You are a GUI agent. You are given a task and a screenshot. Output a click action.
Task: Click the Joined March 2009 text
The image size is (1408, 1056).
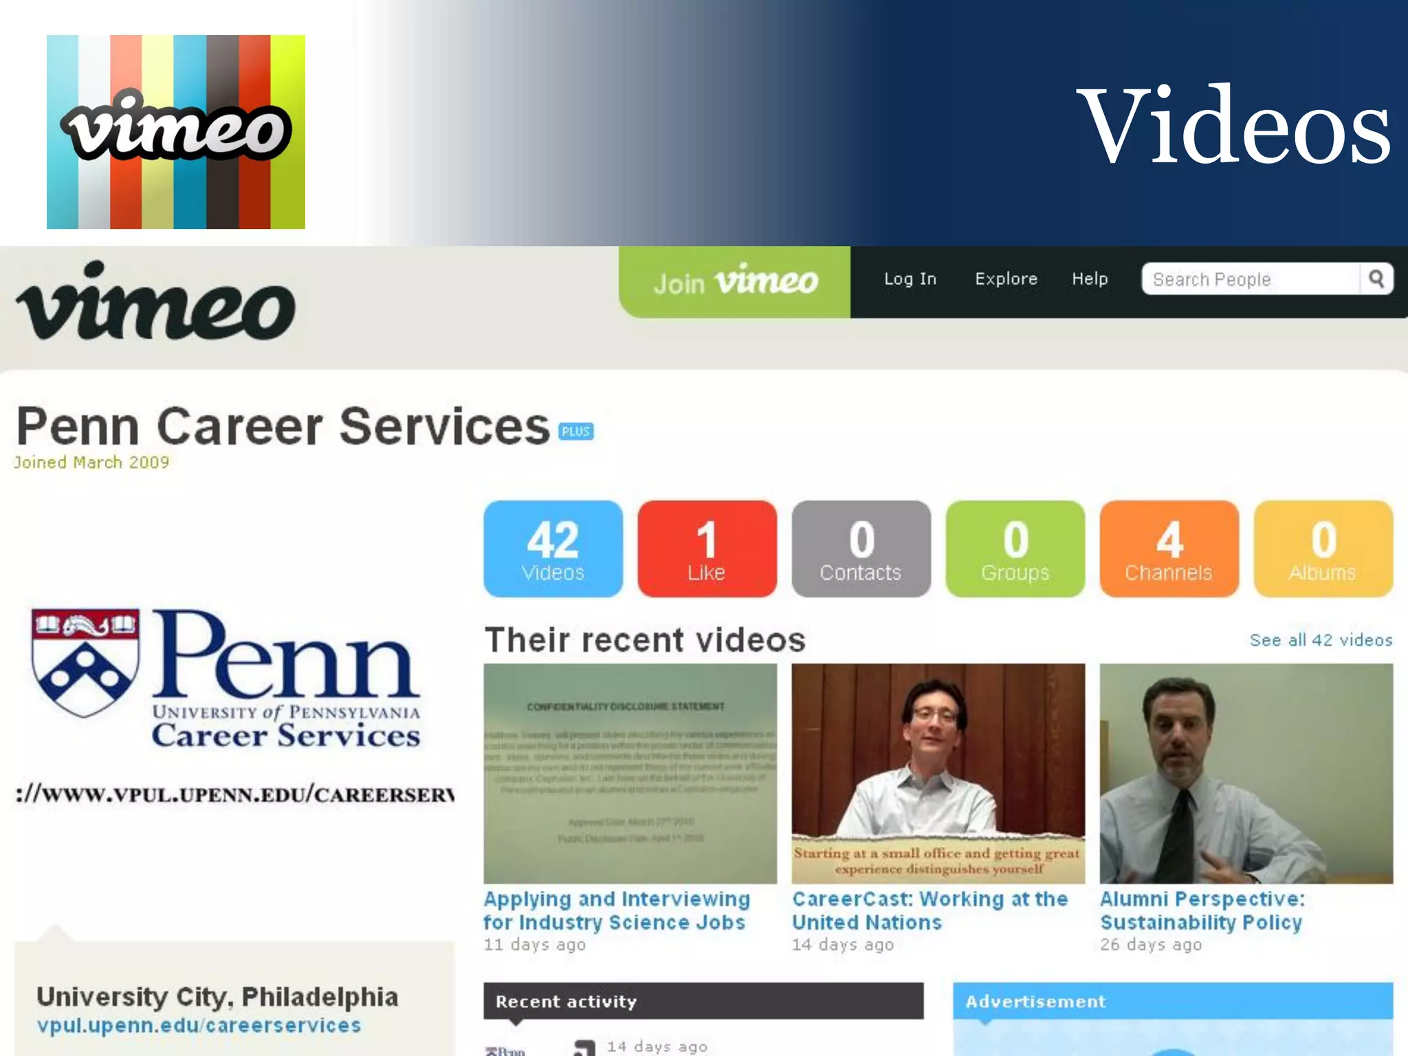(91, 463)
